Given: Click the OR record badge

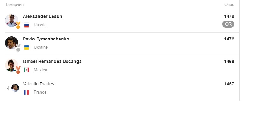Looking at the screenshot, I should pos(228,24).
